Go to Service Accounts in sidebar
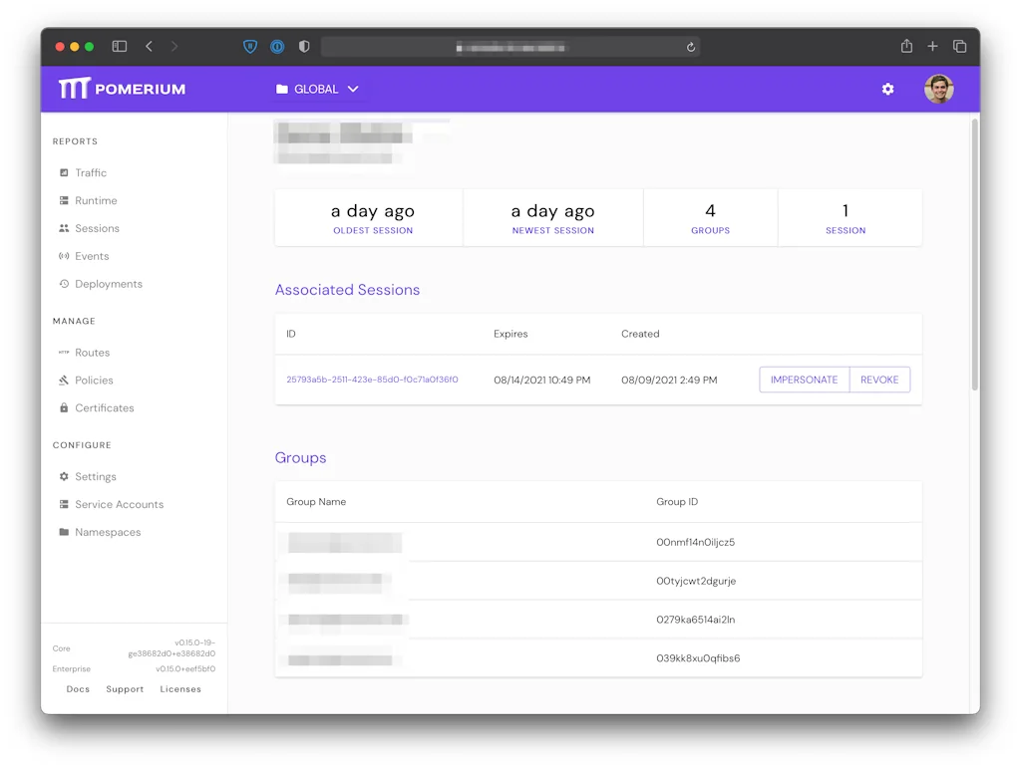 pos(119,505)
